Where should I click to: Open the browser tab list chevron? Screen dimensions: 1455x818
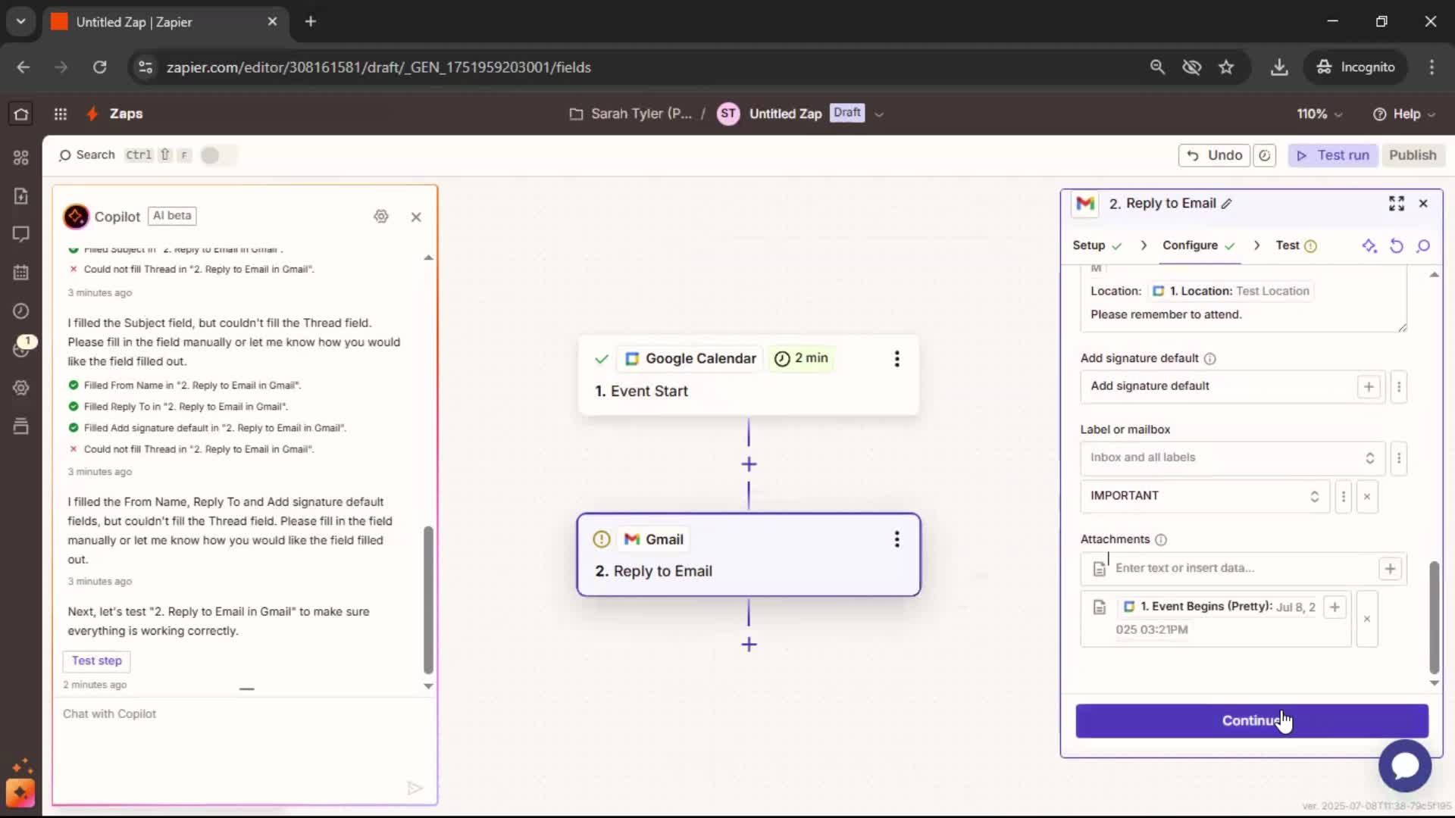tap(20, 21)
